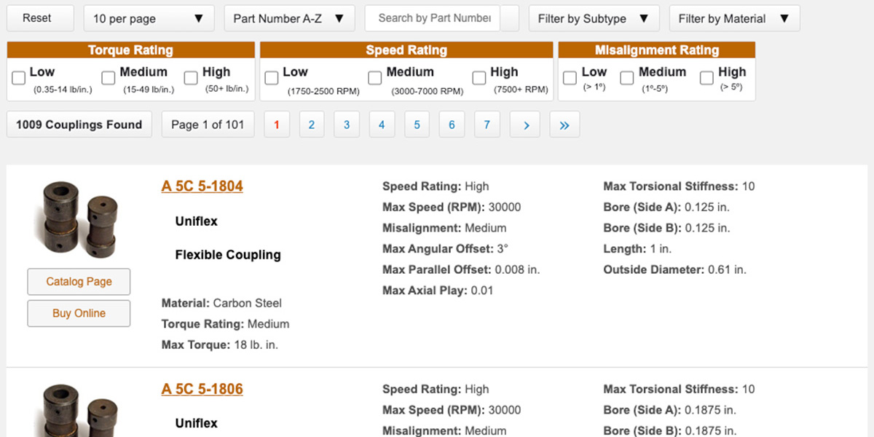Open the A 5C 5-1806 part link
874x437 pixels.
point(202,389)
